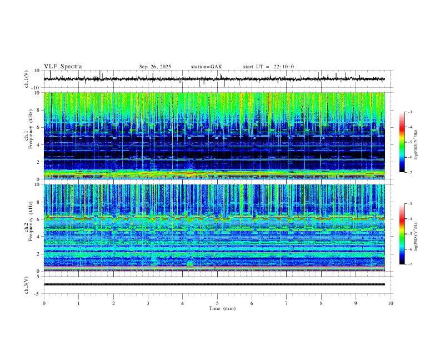Screen dimensions: 440x340
Task: Click the "8" kHz tick on ch.1 spectrogram axis
Action: (39, 110)
